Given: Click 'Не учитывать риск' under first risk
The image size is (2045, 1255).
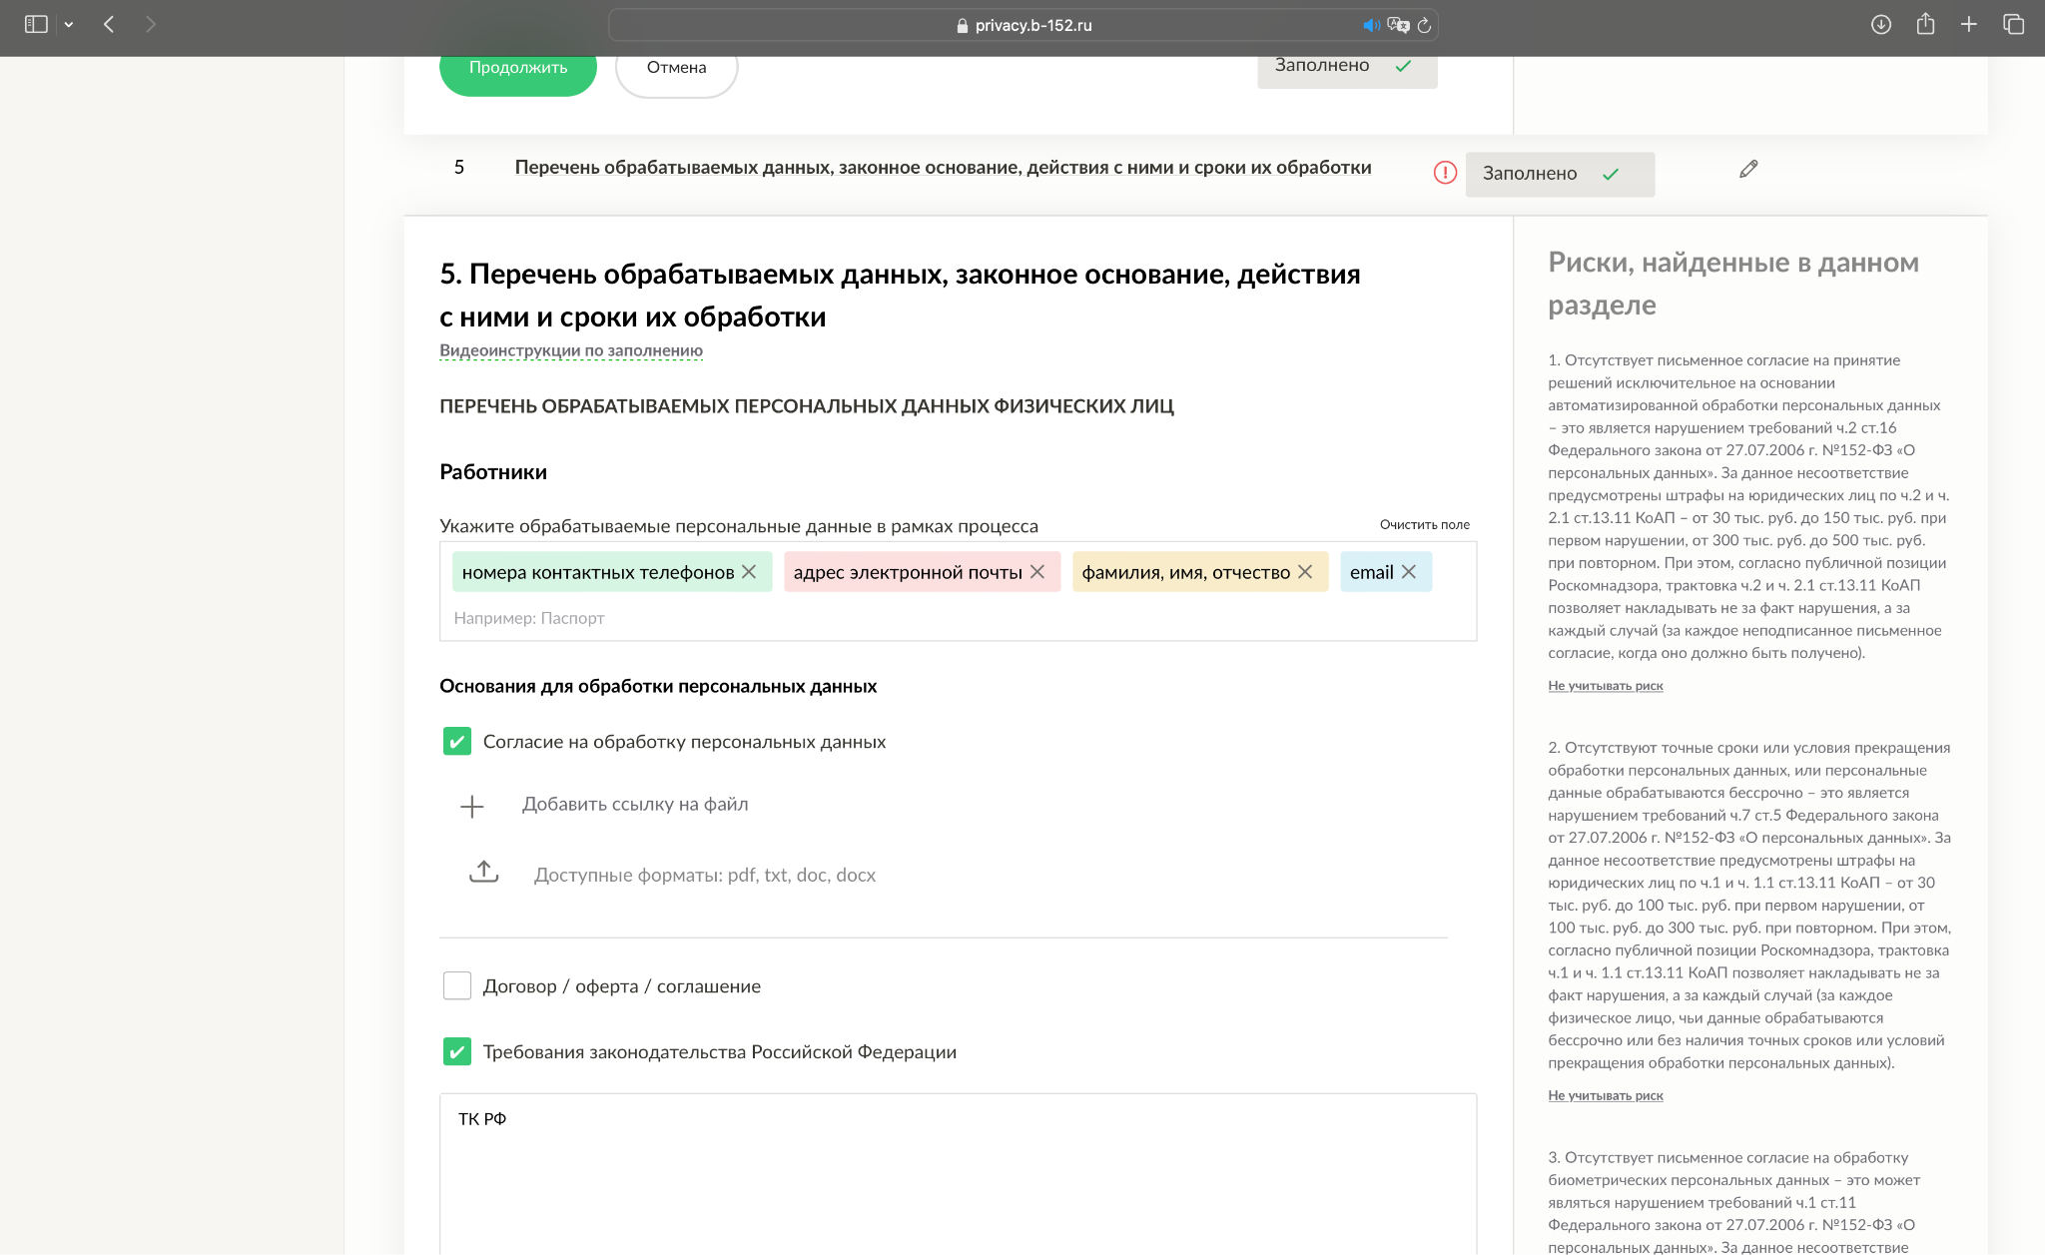Looking at the screenshot, I should (x=1605, y=686).
